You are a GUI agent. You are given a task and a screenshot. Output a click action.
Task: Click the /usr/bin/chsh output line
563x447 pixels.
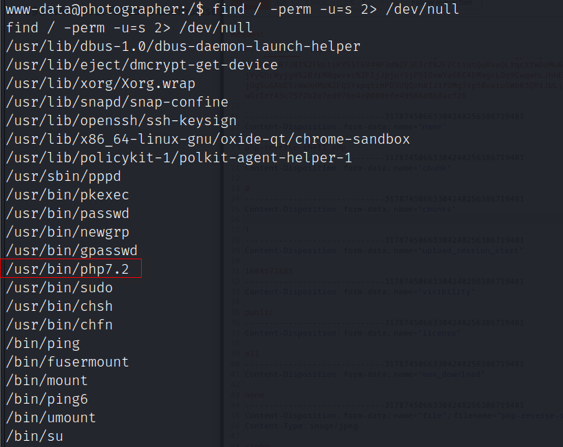click(59, 306)
